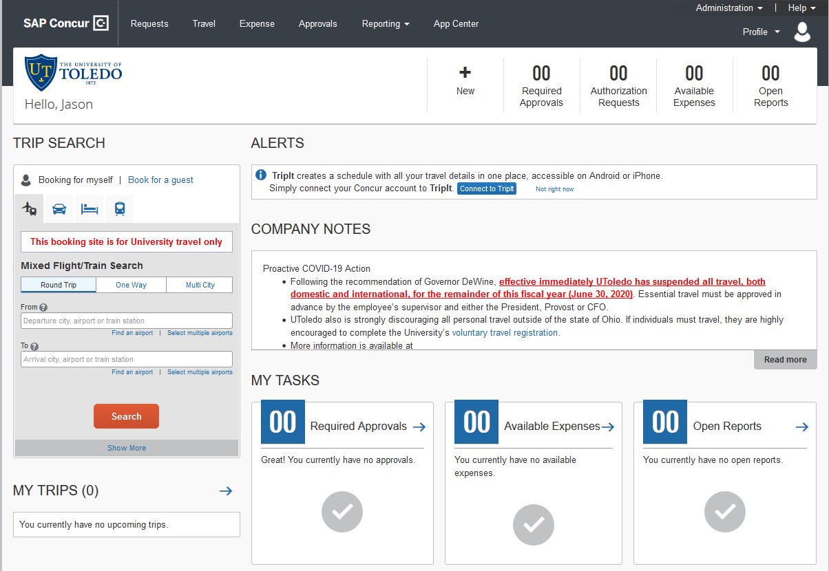Expand company notes with Read more
829x571 pixels.
pos(785,360)
